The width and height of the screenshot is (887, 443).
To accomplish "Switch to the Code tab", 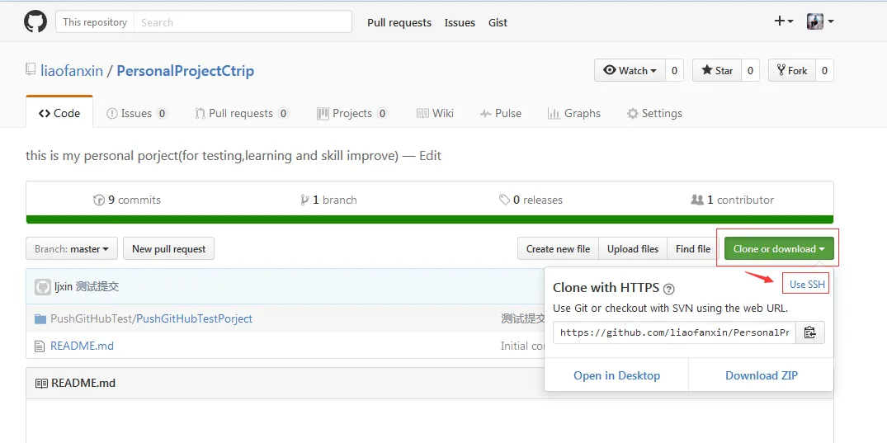I will point(59,113).
